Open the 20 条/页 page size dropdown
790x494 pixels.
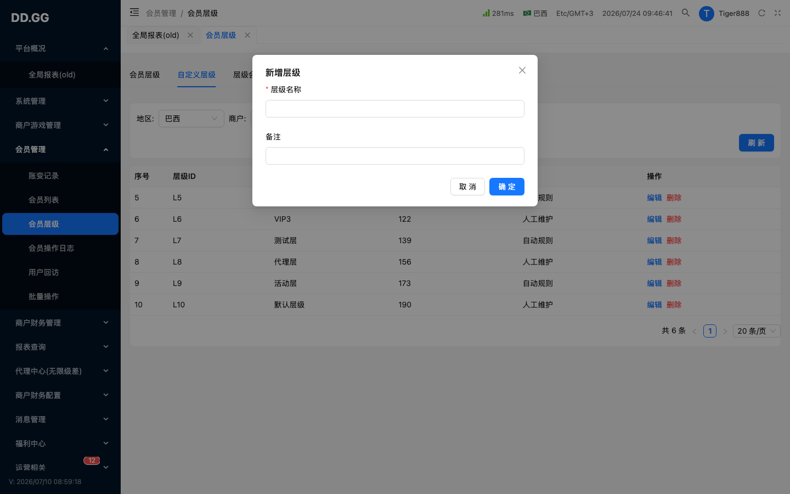757,331
